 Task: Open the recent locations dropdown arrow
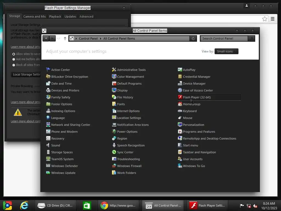[58, 38]
